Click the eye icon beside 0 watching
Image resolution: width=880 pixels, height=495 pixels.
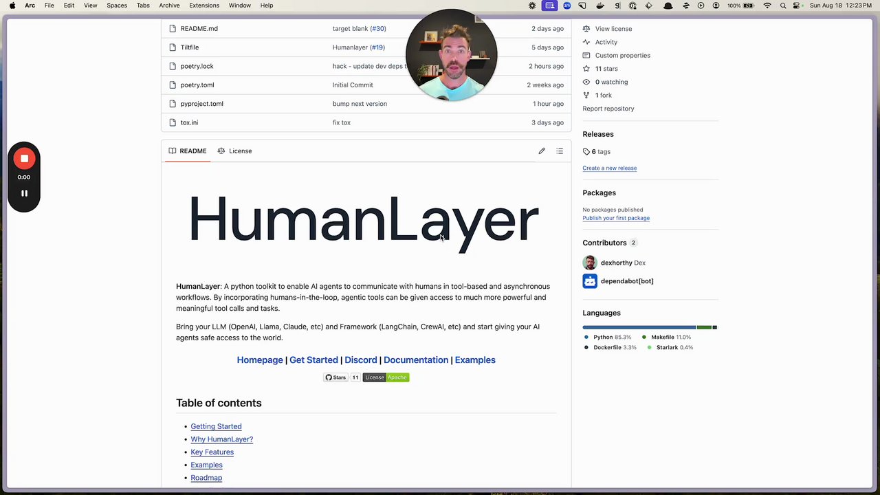pyautogui.click(x=586, y=82)
